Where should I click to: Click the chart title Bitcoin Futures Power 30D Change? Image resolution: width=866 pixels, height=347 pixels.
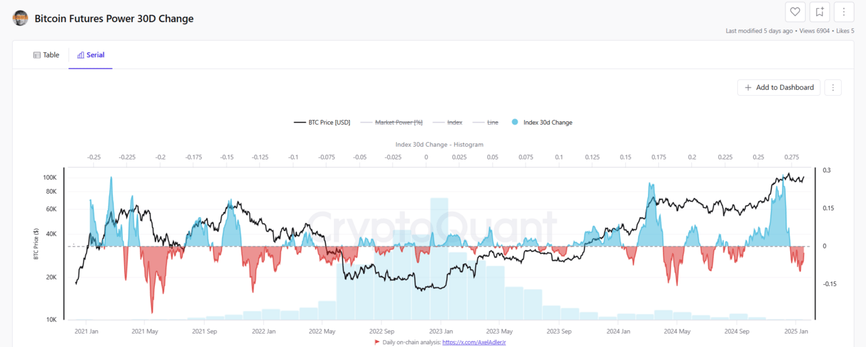coord(114,19)
